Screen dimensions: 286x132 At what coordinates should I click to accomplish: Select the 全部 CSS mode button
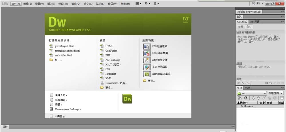point(241,27)
